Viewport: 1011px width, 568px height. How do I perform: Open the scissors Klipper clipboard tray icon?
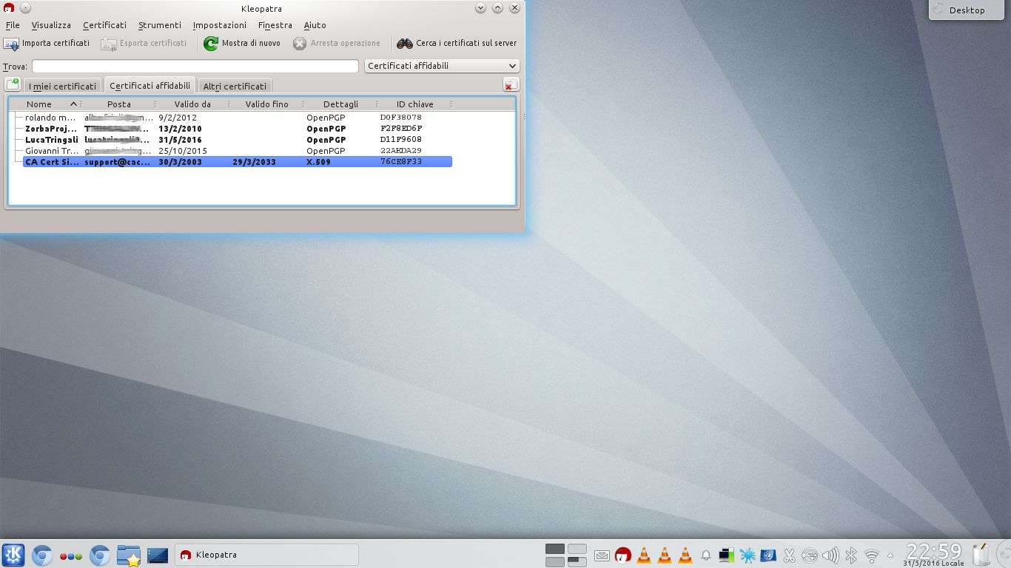tap(789, 555)
